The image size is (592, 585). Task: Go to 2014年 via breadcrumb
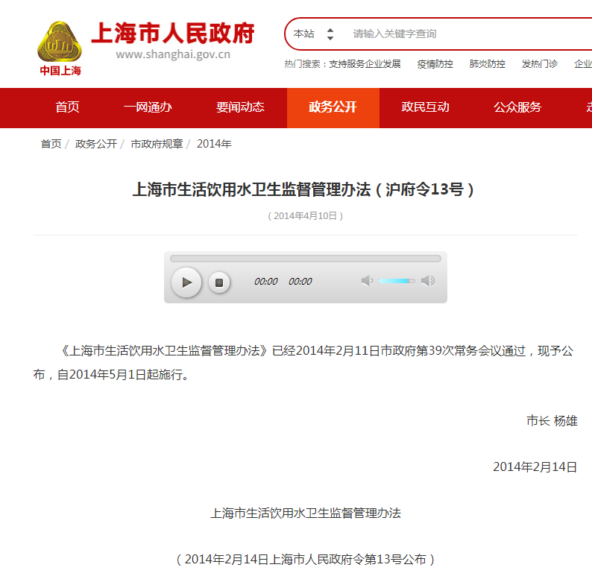[214, 144]
